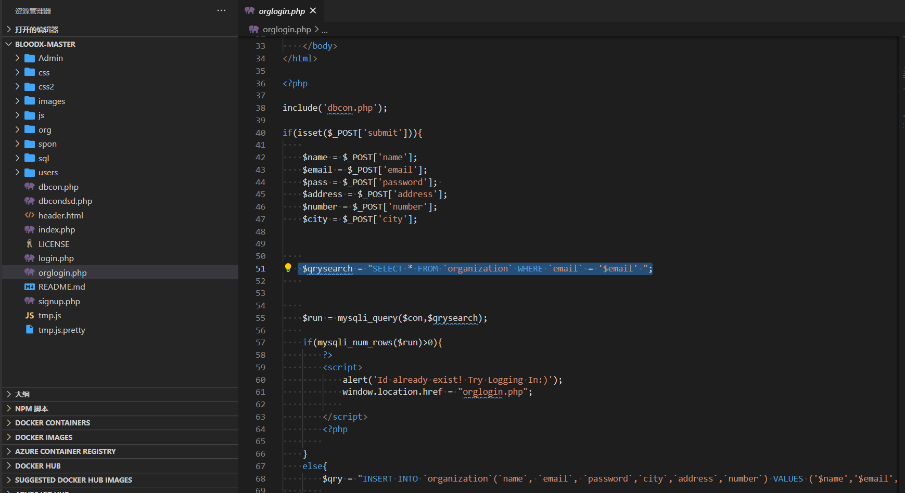Click the JS icon beside tmp.js
This screenshot has width=905, height=493.
[x=30, y=315]
